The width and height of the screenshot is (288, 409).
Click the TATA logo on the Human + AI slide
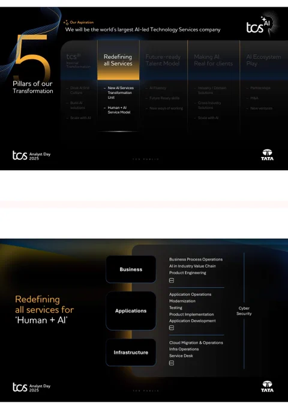click(x=267, y=386)
